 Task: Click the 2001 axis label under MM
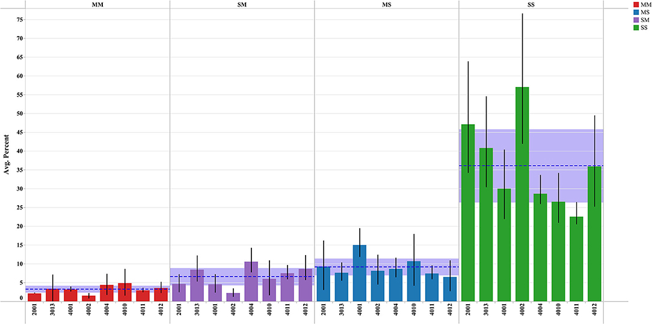34,310
